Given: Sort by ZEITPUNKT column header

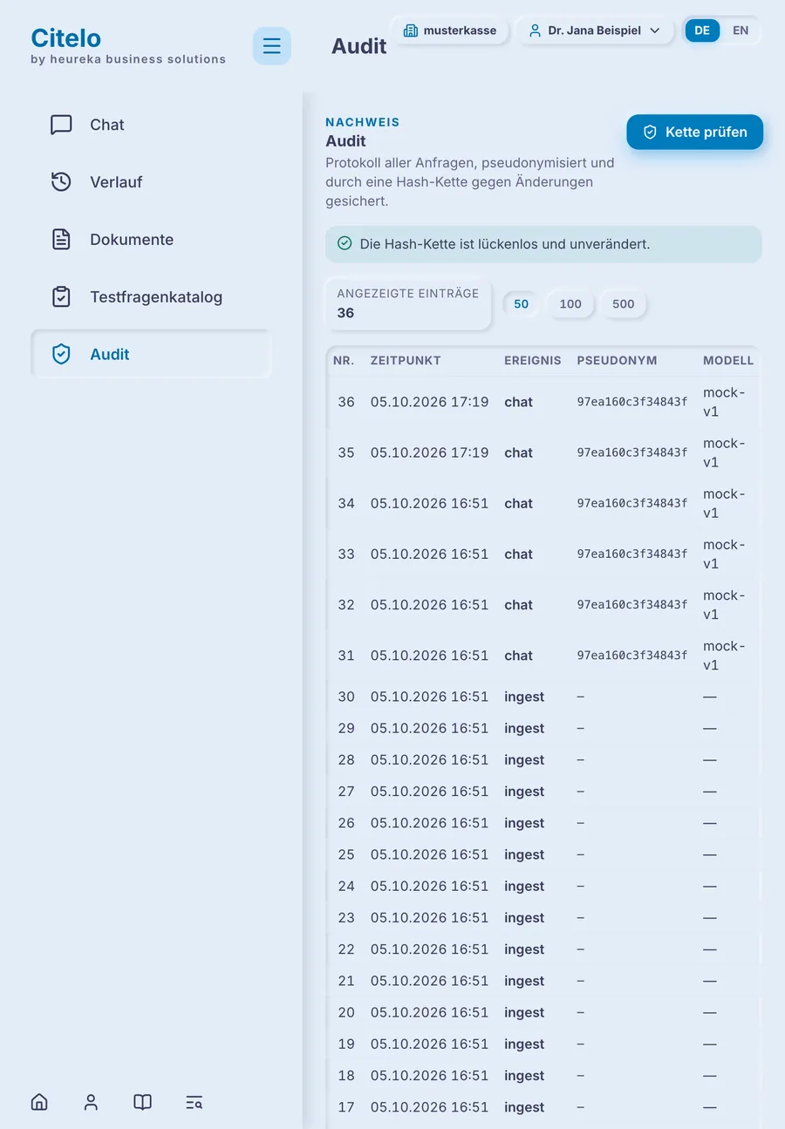Looking at the screenshot, I should pos(406,360).
